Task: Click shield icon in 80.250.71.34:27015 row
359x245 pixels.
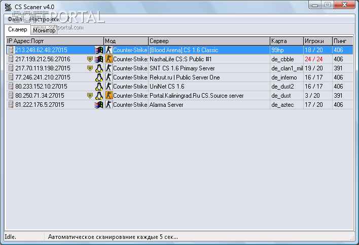Action: point(90,96)
